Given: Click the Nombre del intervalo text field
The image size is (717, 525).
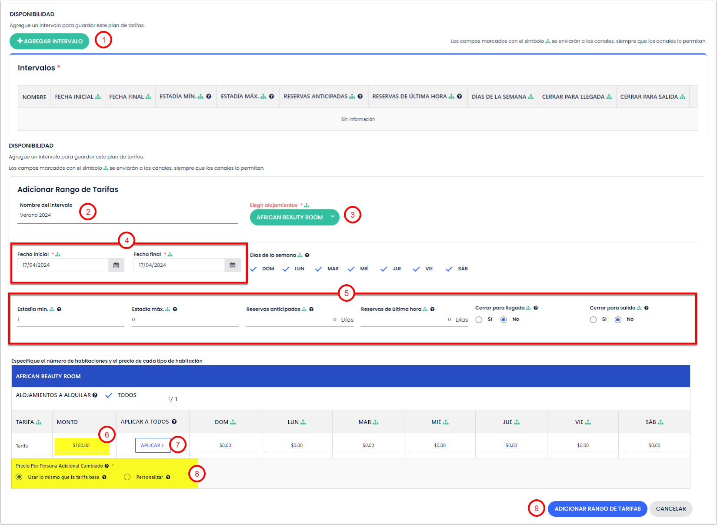Looking at the screenshot, I should [127, 215].
